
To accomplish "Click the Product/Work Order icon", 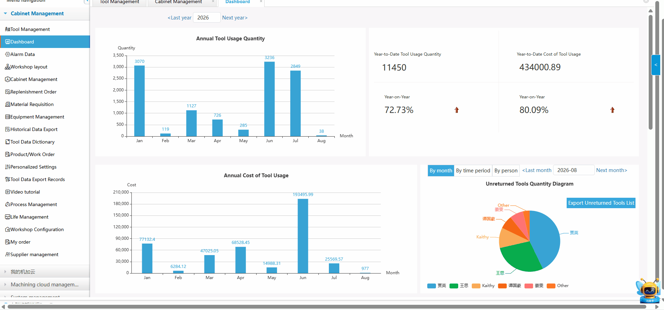I will pyautogui.click(x=8, y=154).
